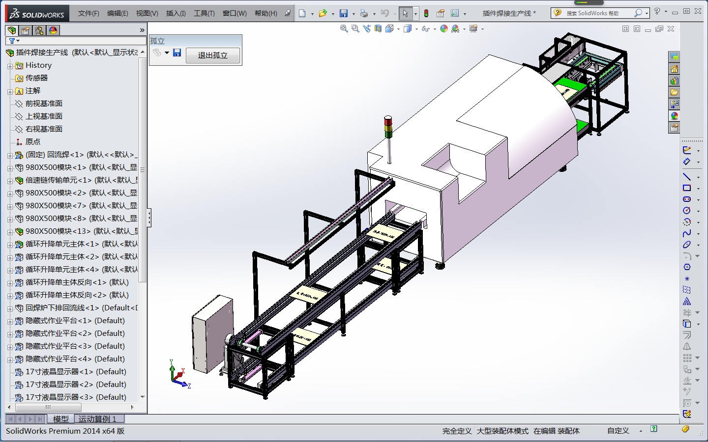Open the Save button dropdown arrow
The width and height of the screenshot is (708, 442).
tap(353, 14)
